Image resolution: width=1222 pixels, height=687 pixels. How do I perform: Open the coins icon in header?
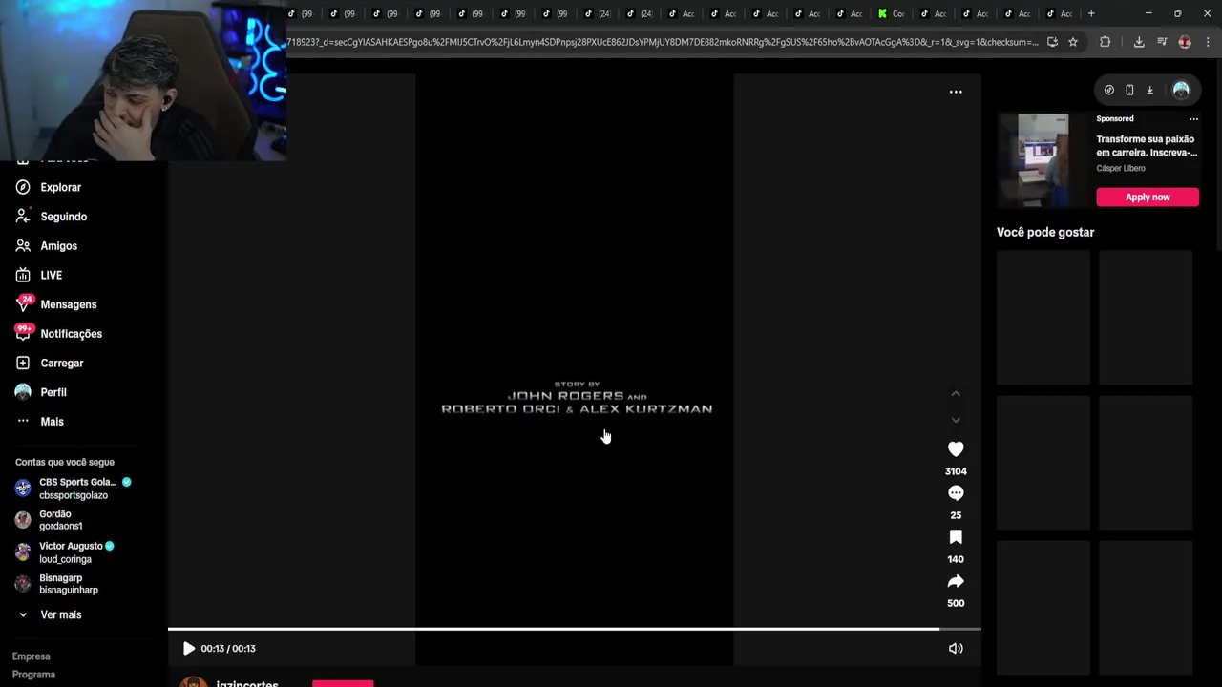pyautogui.click(x=1109, y=90)
